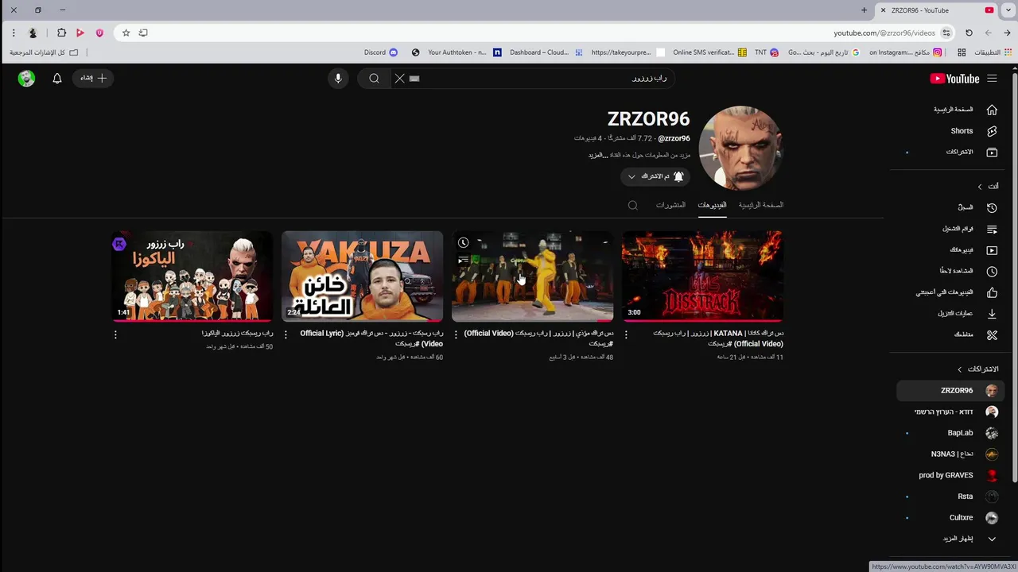Screen dimensions: 1018x572
Task: Switch to the channel Home tab
Action: pyautogui.click(x=761, y=205)
